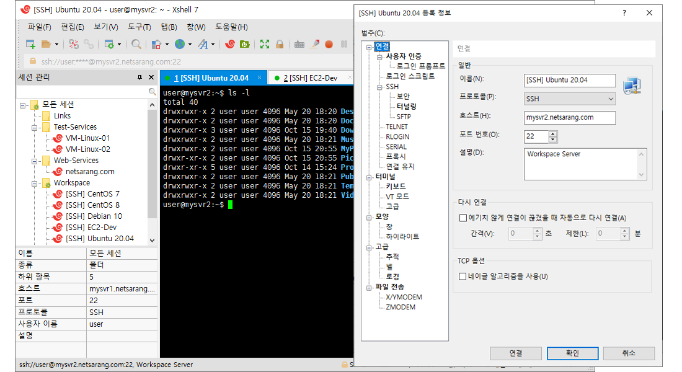Click the host input field
This screenshot has width=682, height=372.
coord(570,117)
